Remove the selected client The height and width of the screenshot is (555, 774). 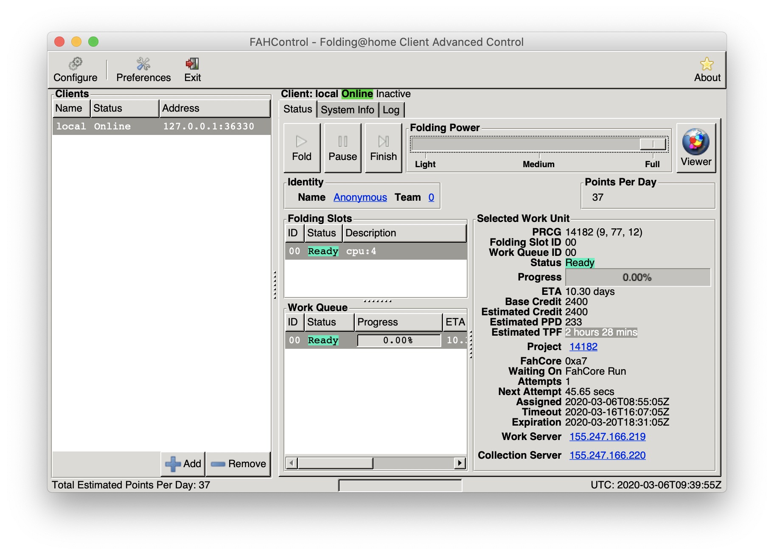point(238,464)
